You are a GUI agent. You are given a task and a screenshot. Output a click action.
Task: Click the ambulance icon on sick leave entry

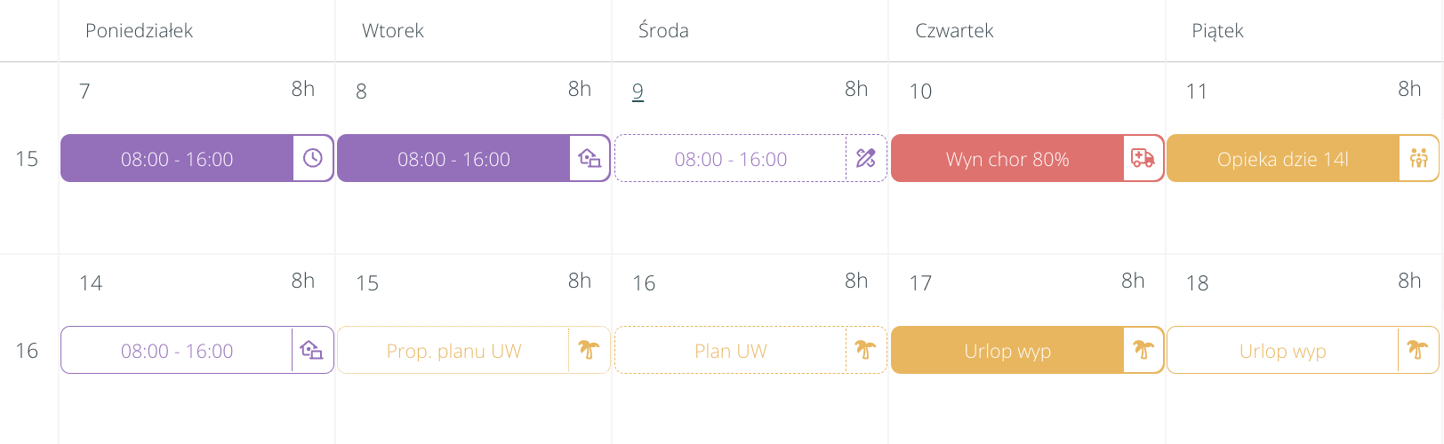pos(1143,158)
